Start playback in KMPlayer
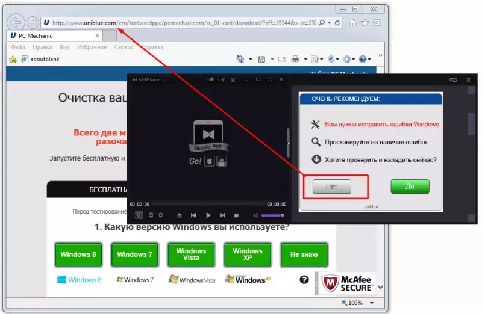Screen dimensions: 482x314 pyautogui.click(x=208, y=215)
